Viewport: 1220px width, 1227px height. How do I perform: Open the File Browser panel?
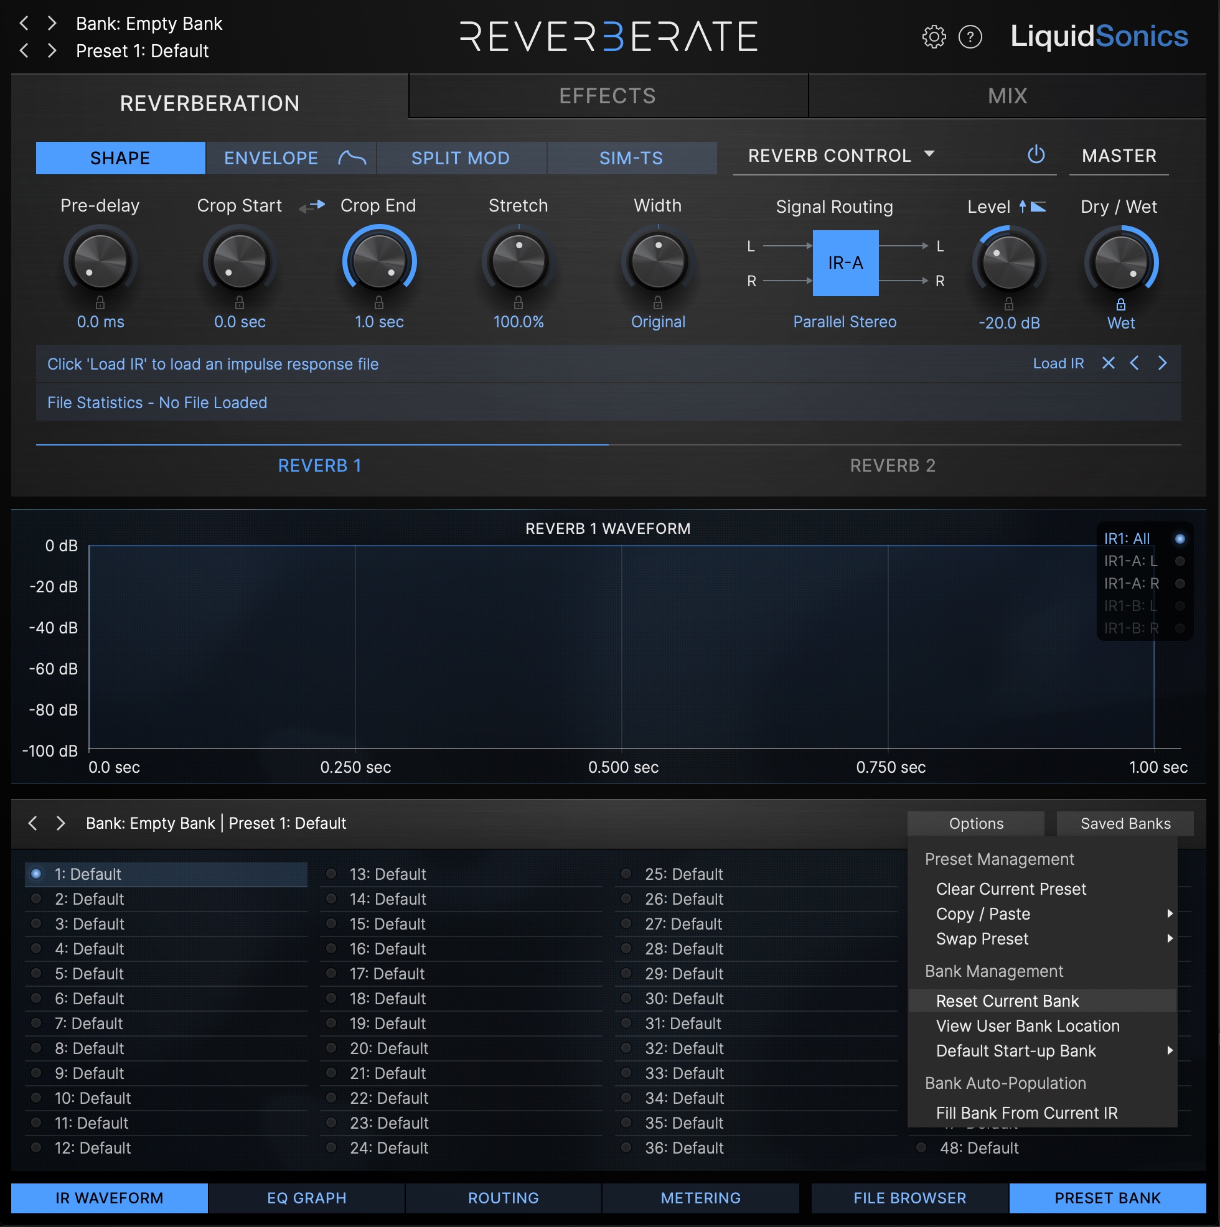910,1198
